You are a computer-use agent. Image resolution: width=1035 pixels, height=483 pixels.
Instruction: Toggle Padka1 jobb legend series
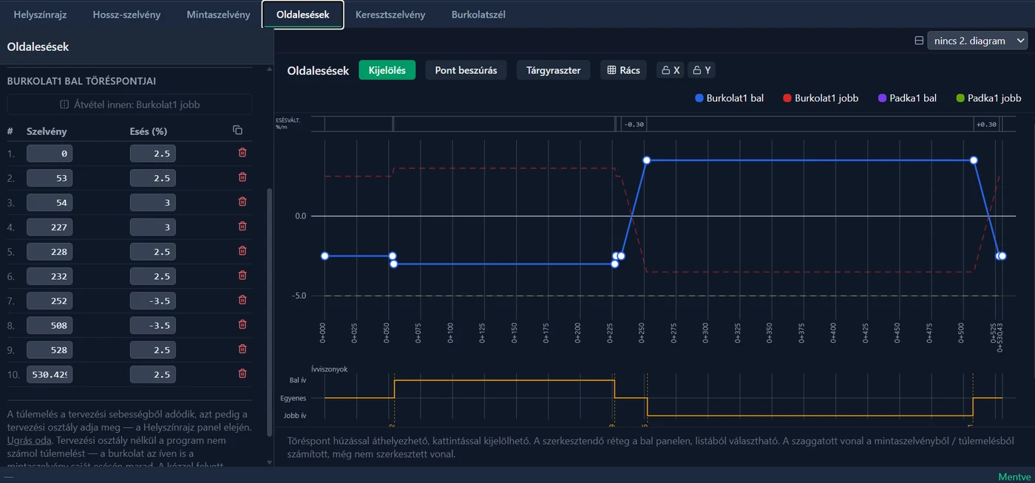click(x=988, y=97)
